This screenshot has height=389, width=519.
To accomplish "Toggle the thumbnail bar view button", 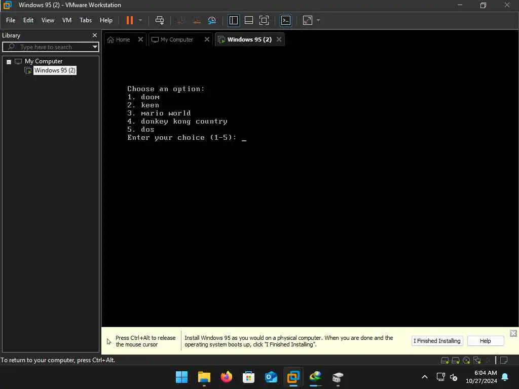I will click(x=248, y=20).
